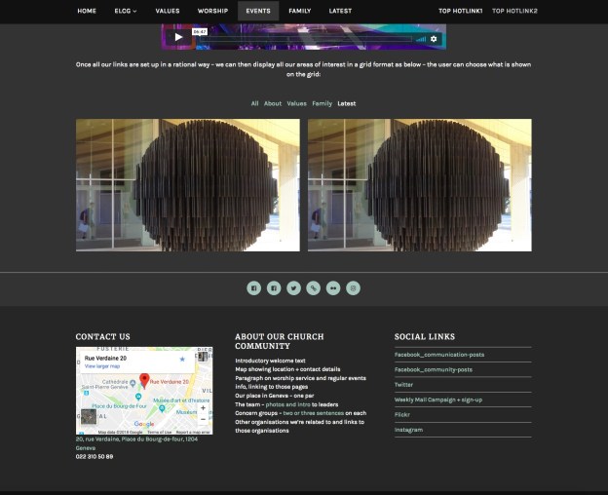The width and height of the screenshot is (608, 495).
Task: Go to the Family menu page
Action: coord(299,11)
